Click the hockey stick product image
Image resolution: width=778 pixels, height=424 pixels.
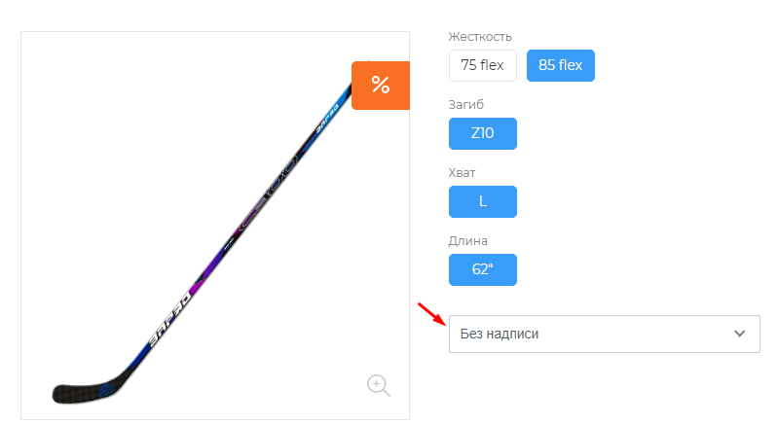pos(215,226)
